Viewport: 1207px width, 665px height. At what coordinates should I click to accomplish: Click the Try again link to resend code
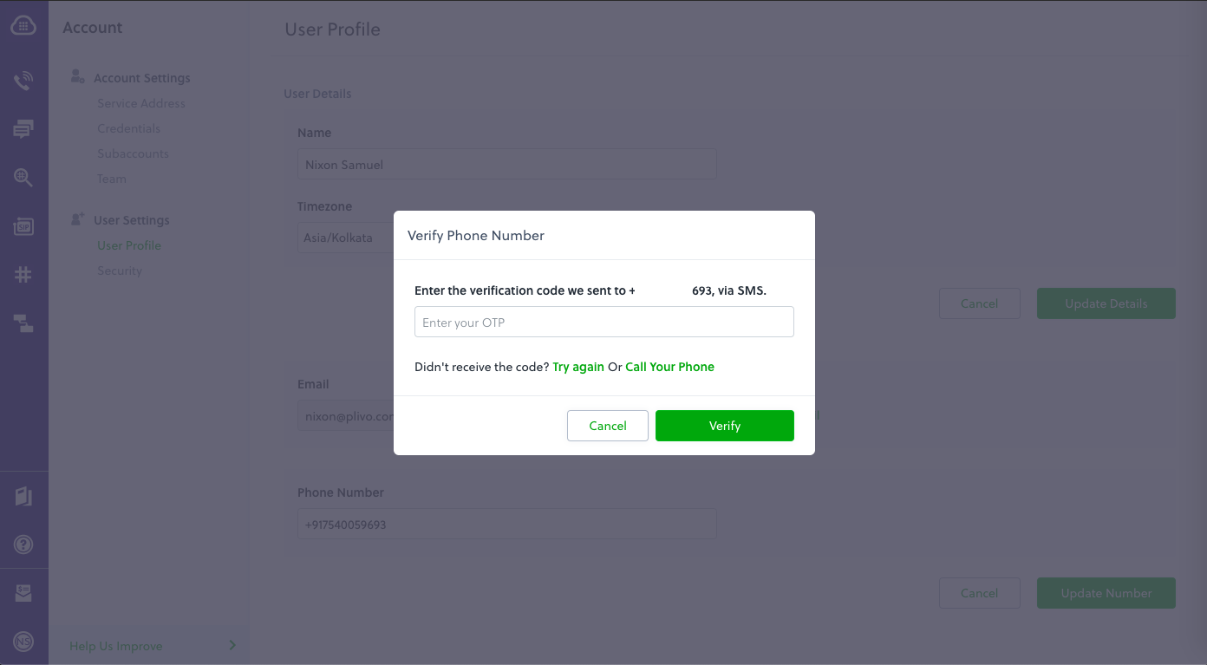pyautogui.click(x=578, y=367)
